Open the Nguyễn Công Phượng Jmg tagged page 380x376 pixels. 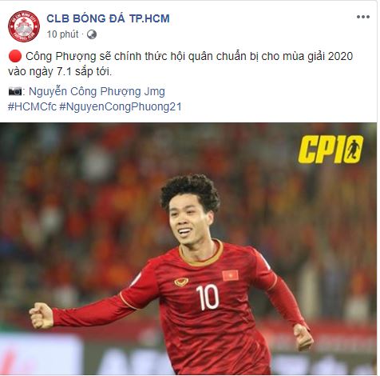click(x=97, y=92)
